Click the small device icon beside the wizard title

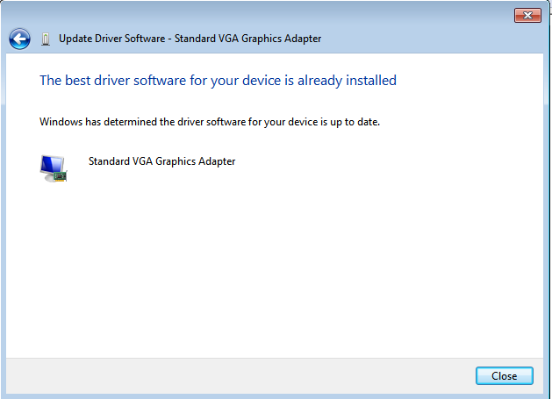[46, 39]
